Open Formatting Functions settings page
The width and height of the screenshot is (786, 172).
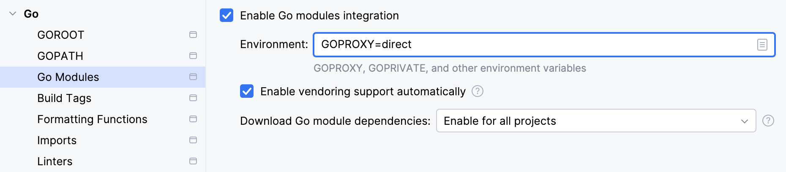click(92, 119)
